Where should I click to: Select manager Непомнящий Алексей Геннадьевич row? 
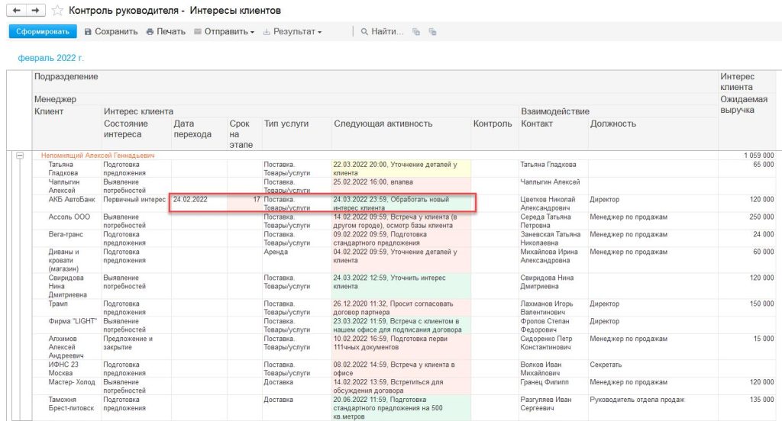coord(98,156)
